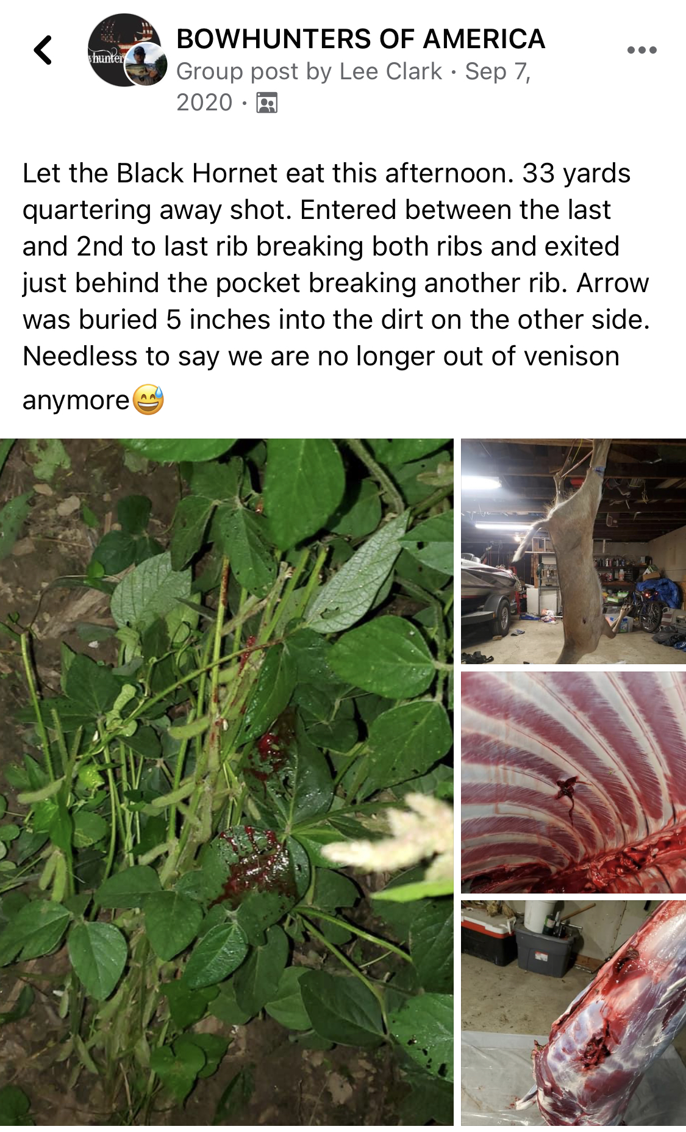The image size is (686, 1132).
Task: Tap the group members privacy icon
Action: 267,102
